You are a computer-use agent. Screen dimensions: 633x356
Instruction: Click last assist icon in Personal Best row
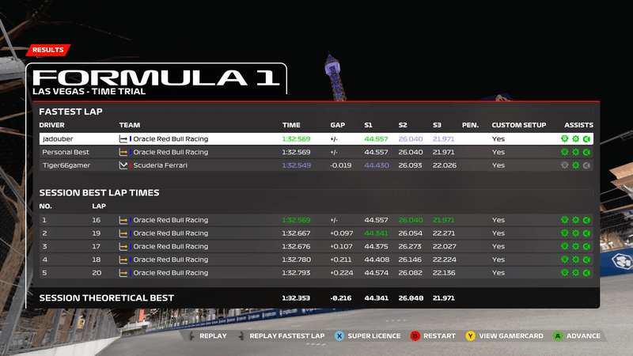[586, 152]
